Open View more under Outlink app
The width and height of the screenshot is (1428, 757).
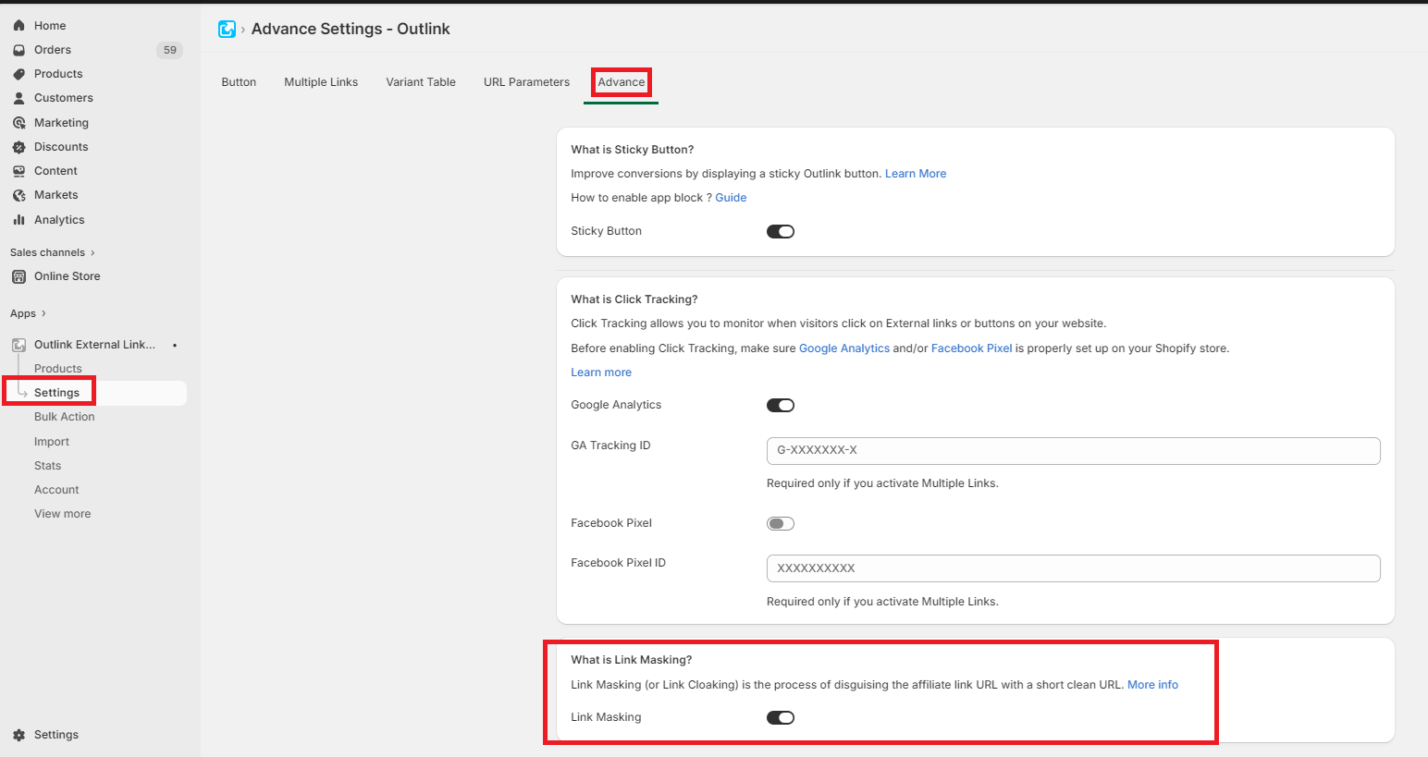tap(62, 514)
